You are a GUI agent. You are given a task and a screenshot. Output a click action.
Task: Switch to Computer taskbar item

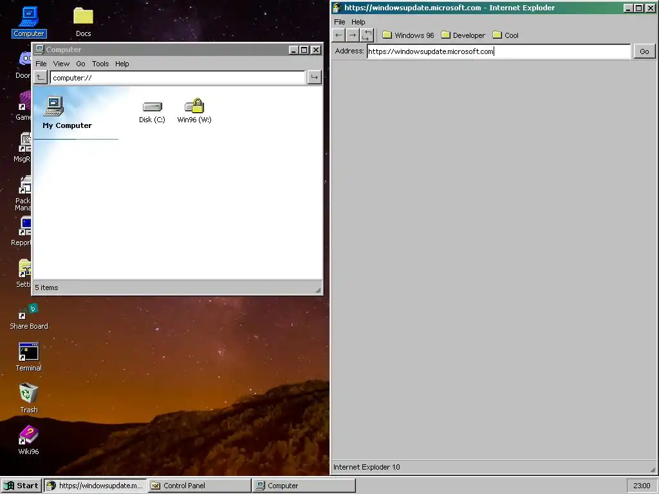pyautogui.click(x=304, y=486)
